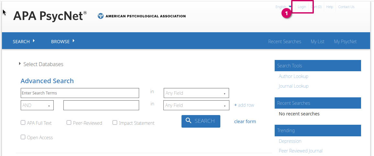Click the Login link
Viewport: 374px width, 156px height.
coord(302,7)
